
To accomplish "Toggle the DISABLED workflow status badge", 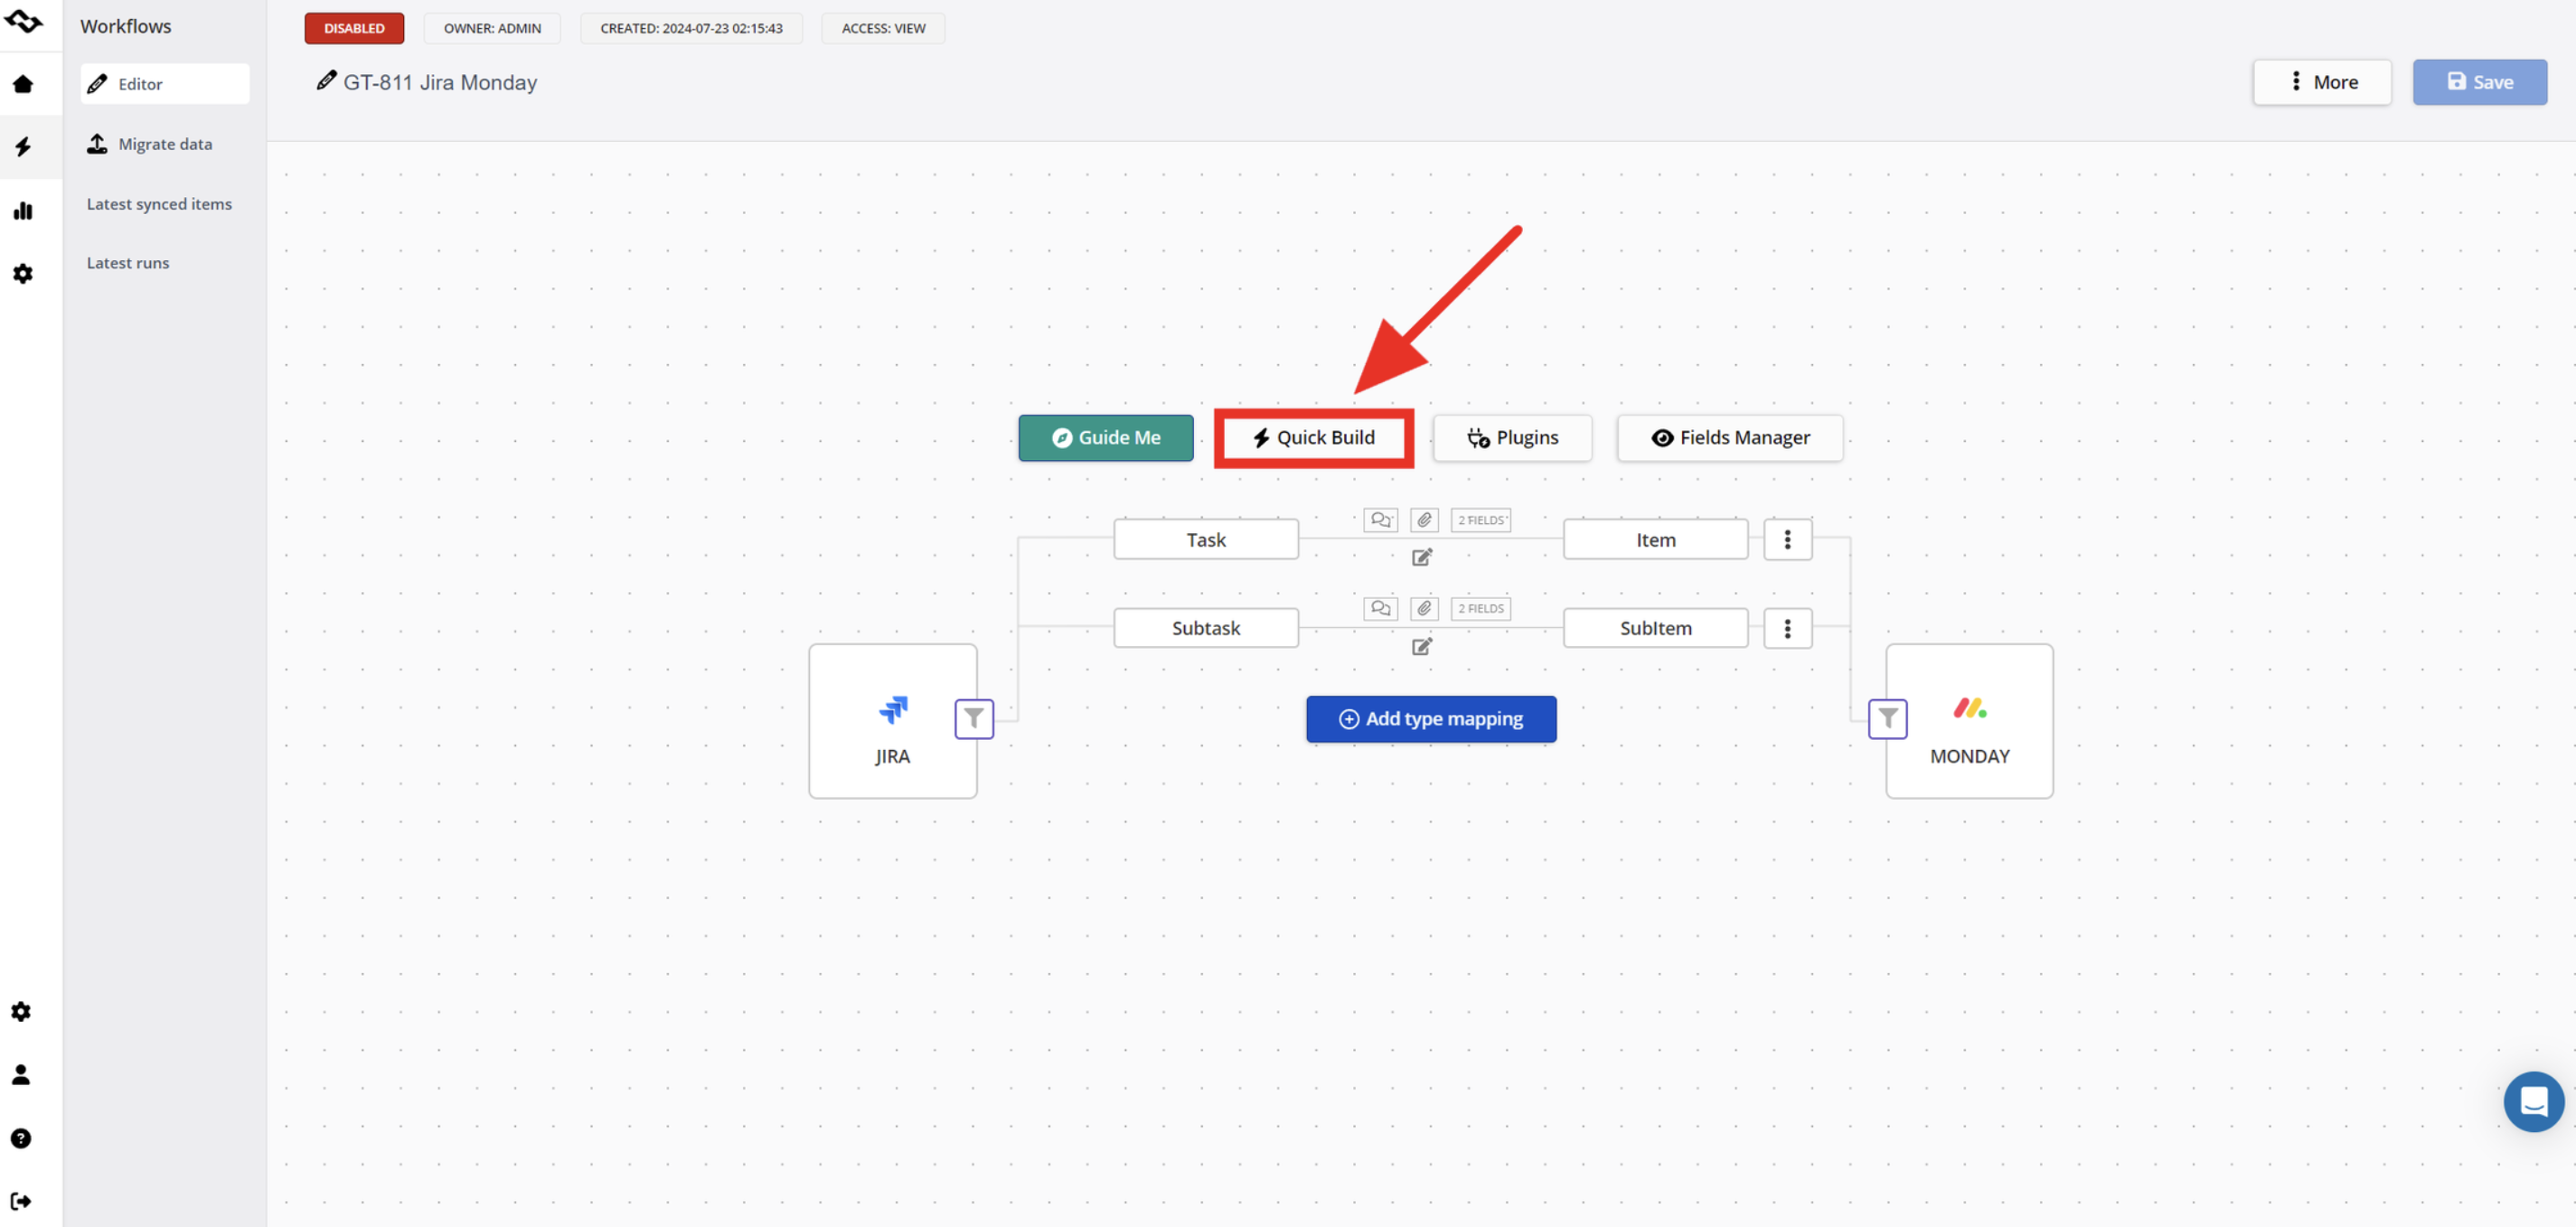I will tap(354, 28).
